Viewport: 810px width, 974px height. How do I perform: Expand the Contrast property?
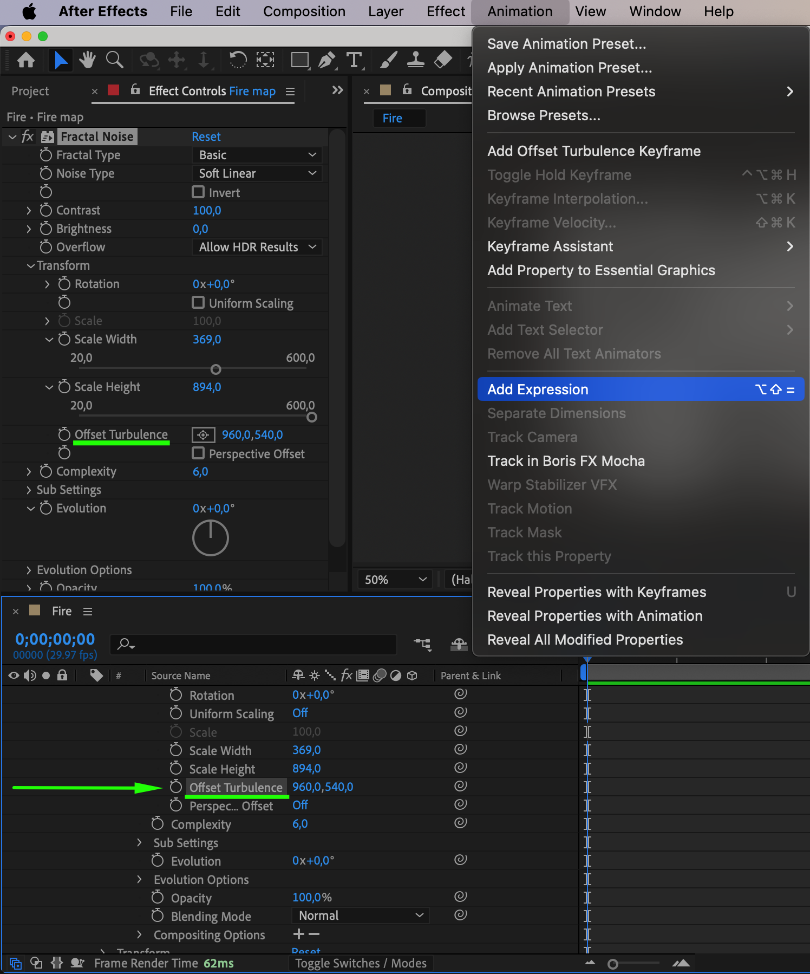click(29, 210)
